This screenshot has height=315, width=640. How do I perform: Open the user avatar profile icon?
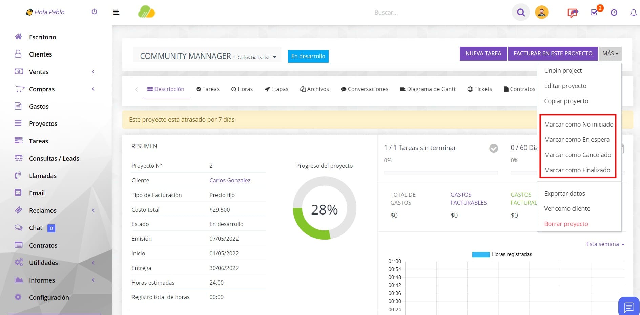click(x=541, y=13)
